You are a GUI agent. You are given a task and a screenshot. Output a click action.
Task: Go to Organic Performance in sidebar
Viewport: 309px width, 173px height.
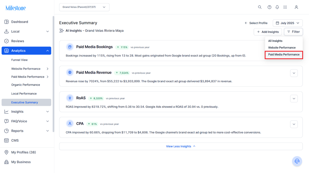coord(25,85)
